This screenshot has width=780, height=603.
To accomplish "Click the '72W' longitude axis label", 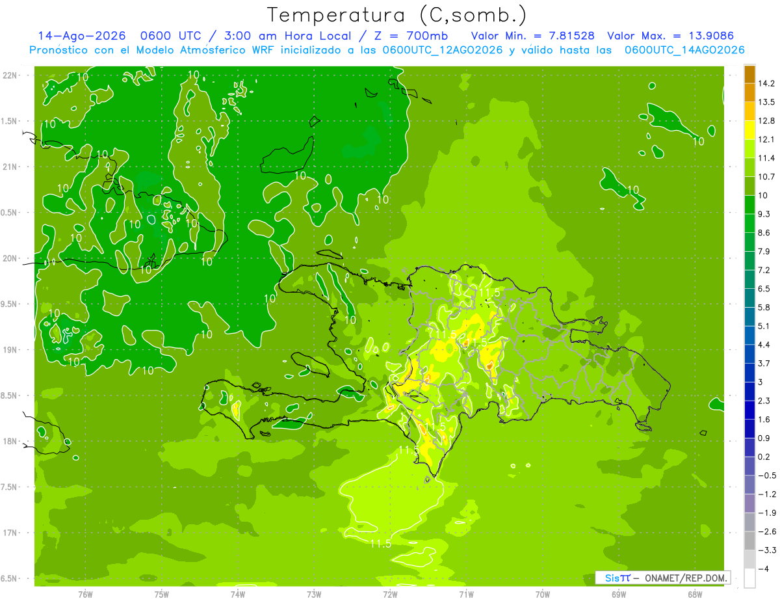I will tap(390, 594).
